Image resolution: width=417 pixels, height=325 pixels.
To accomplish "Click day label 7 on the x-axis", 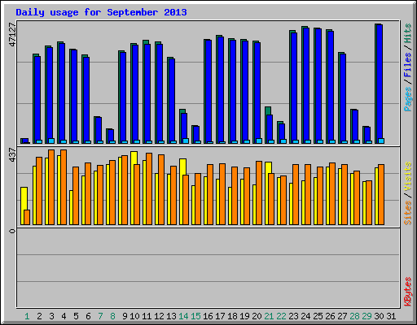I will coord(100,316).
